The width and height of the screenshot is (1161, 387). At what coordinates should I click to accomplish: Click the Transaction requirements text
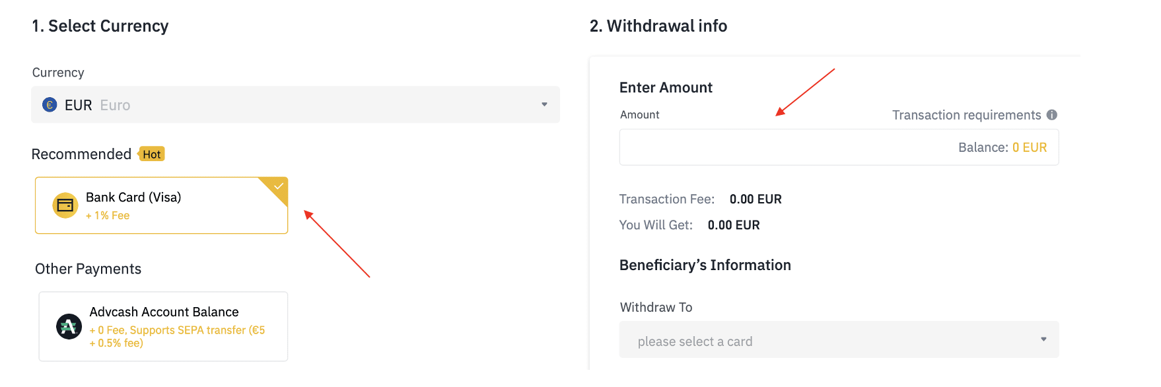[x=966, y=115]
